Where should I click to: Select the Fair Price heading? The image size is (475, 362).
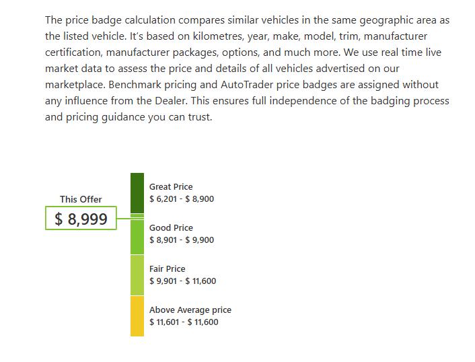pyautogui.click(x=168, y=268)
